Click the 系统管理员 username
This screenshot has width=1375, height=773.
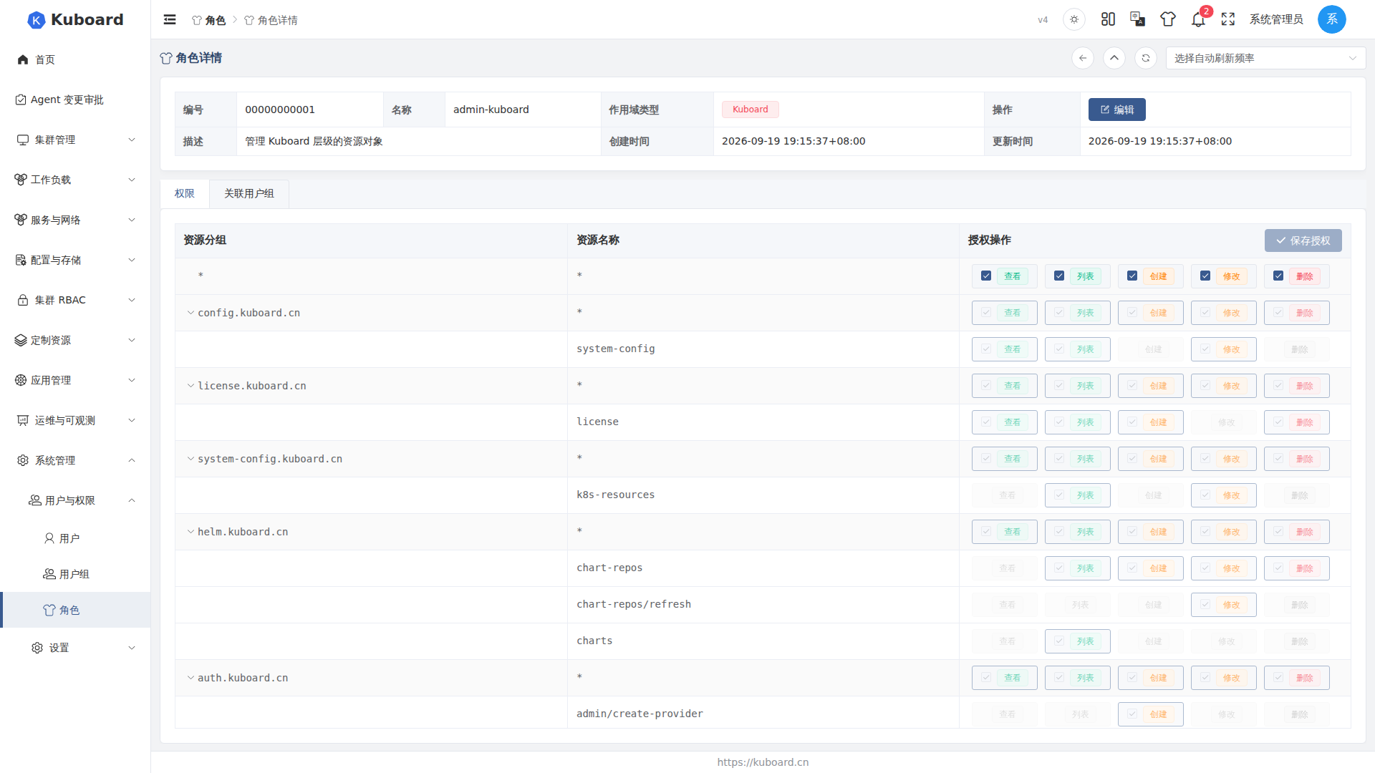click(x=1276, y=19)
